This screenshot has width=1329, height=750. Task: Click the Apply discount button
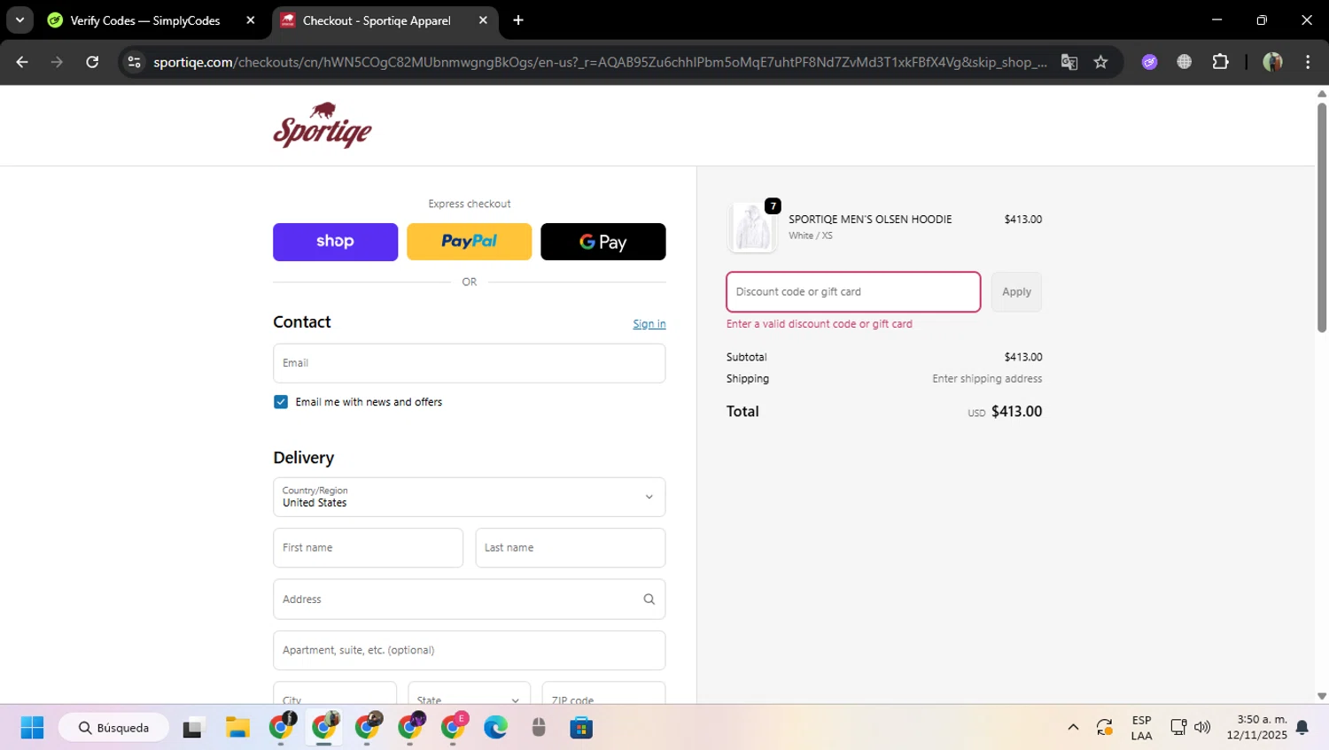[1016, 292]
